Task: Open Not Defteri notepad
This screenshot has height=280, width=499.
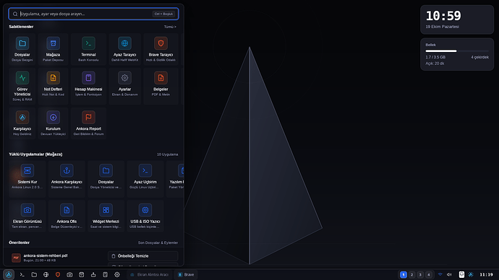Action: [x=53, y=86]
